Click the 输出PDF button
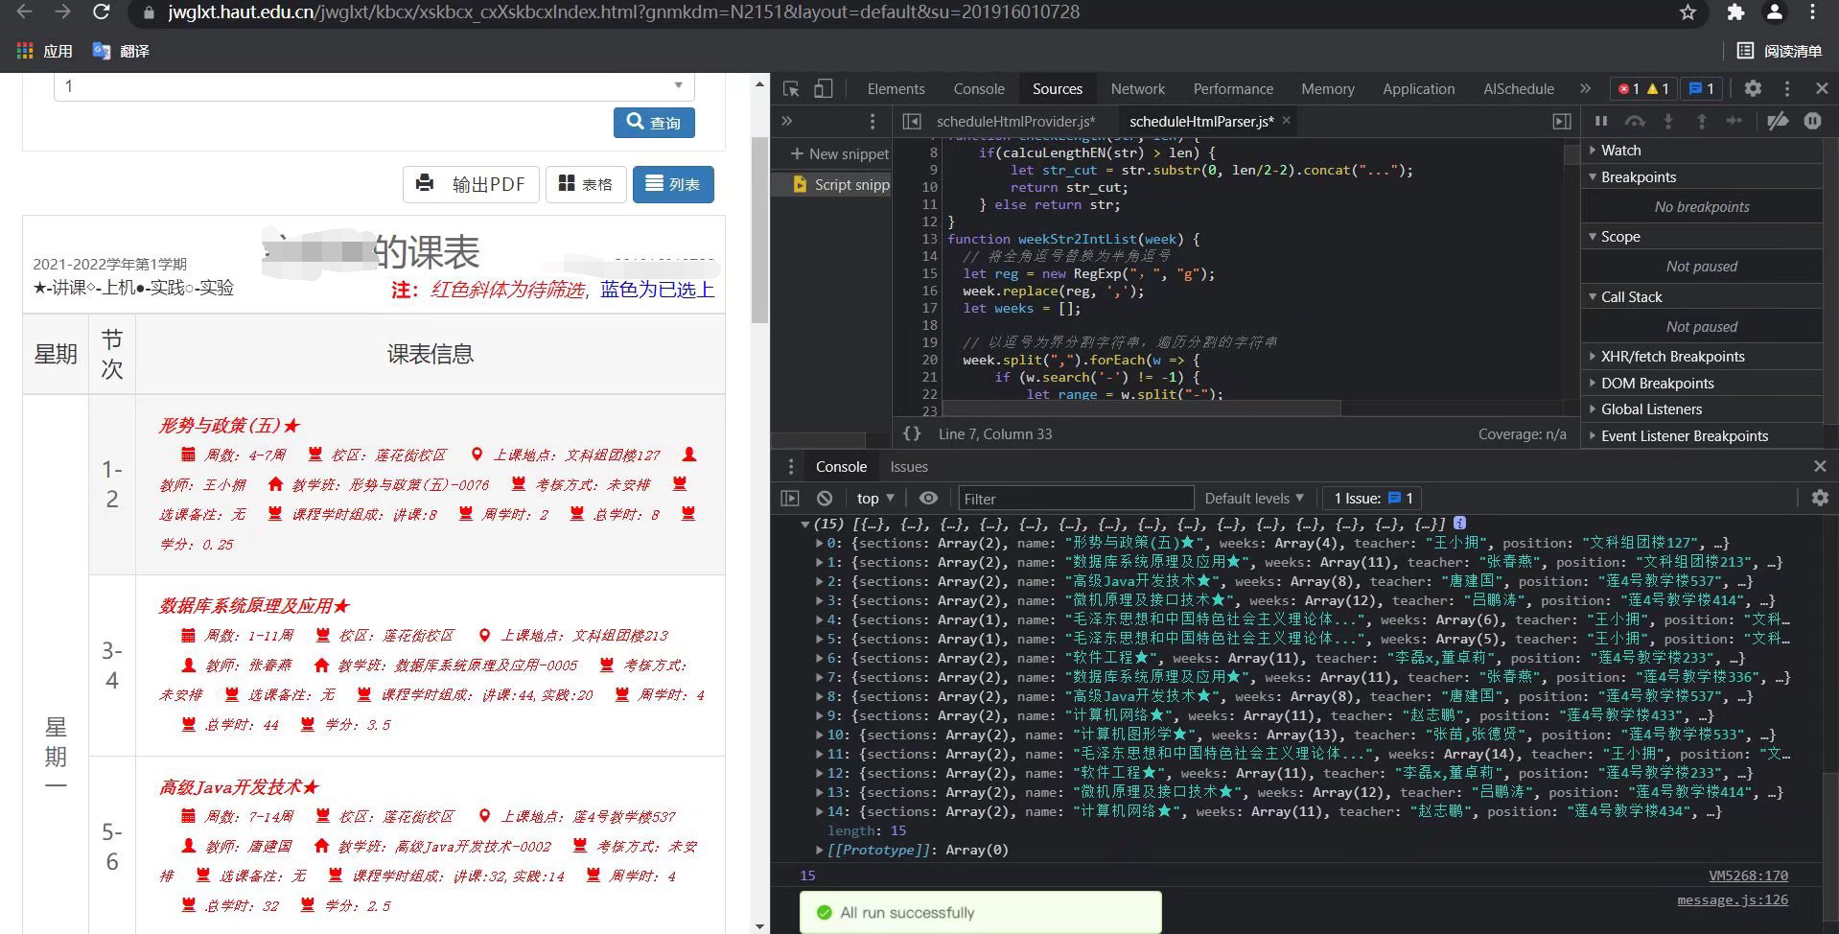 471,184
